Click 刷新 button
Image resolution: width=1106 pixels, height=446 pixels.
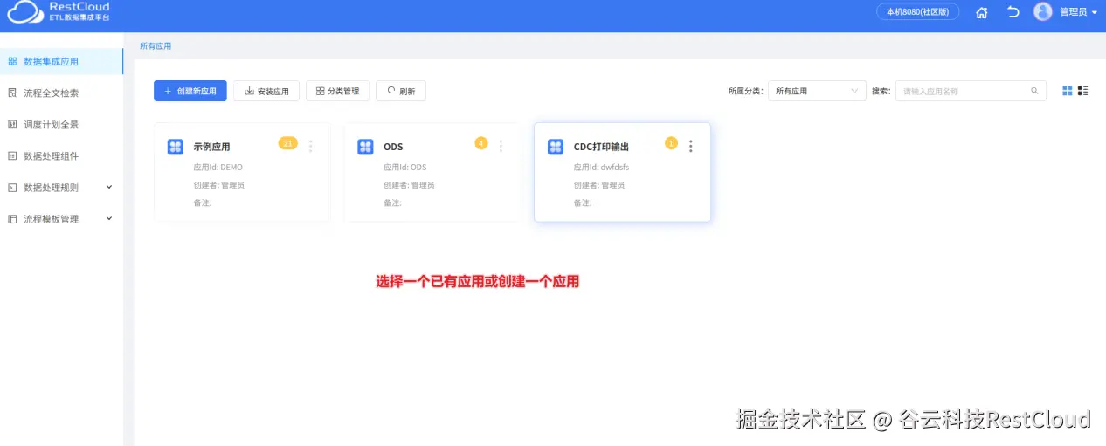coord(400,91)
